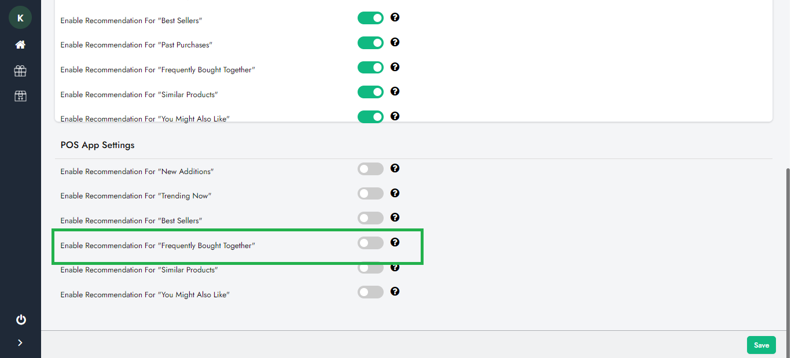Show help for top "Best Sellers" recommendation
Viewport: 791px width, 358px height.
point(395,17)
